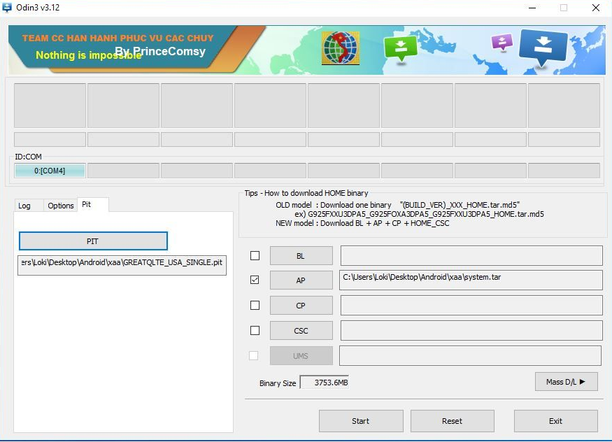Screen dimensions: 612x442
Task: Browse for a CP file
Action: tap(301, 306)
